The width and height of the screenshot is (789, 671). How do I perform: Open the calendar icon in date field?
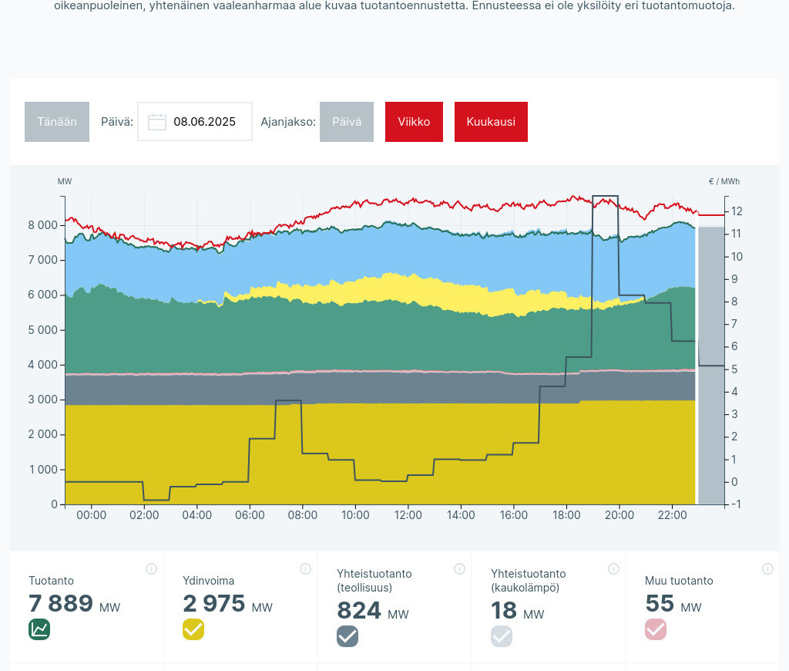(157, 122)
